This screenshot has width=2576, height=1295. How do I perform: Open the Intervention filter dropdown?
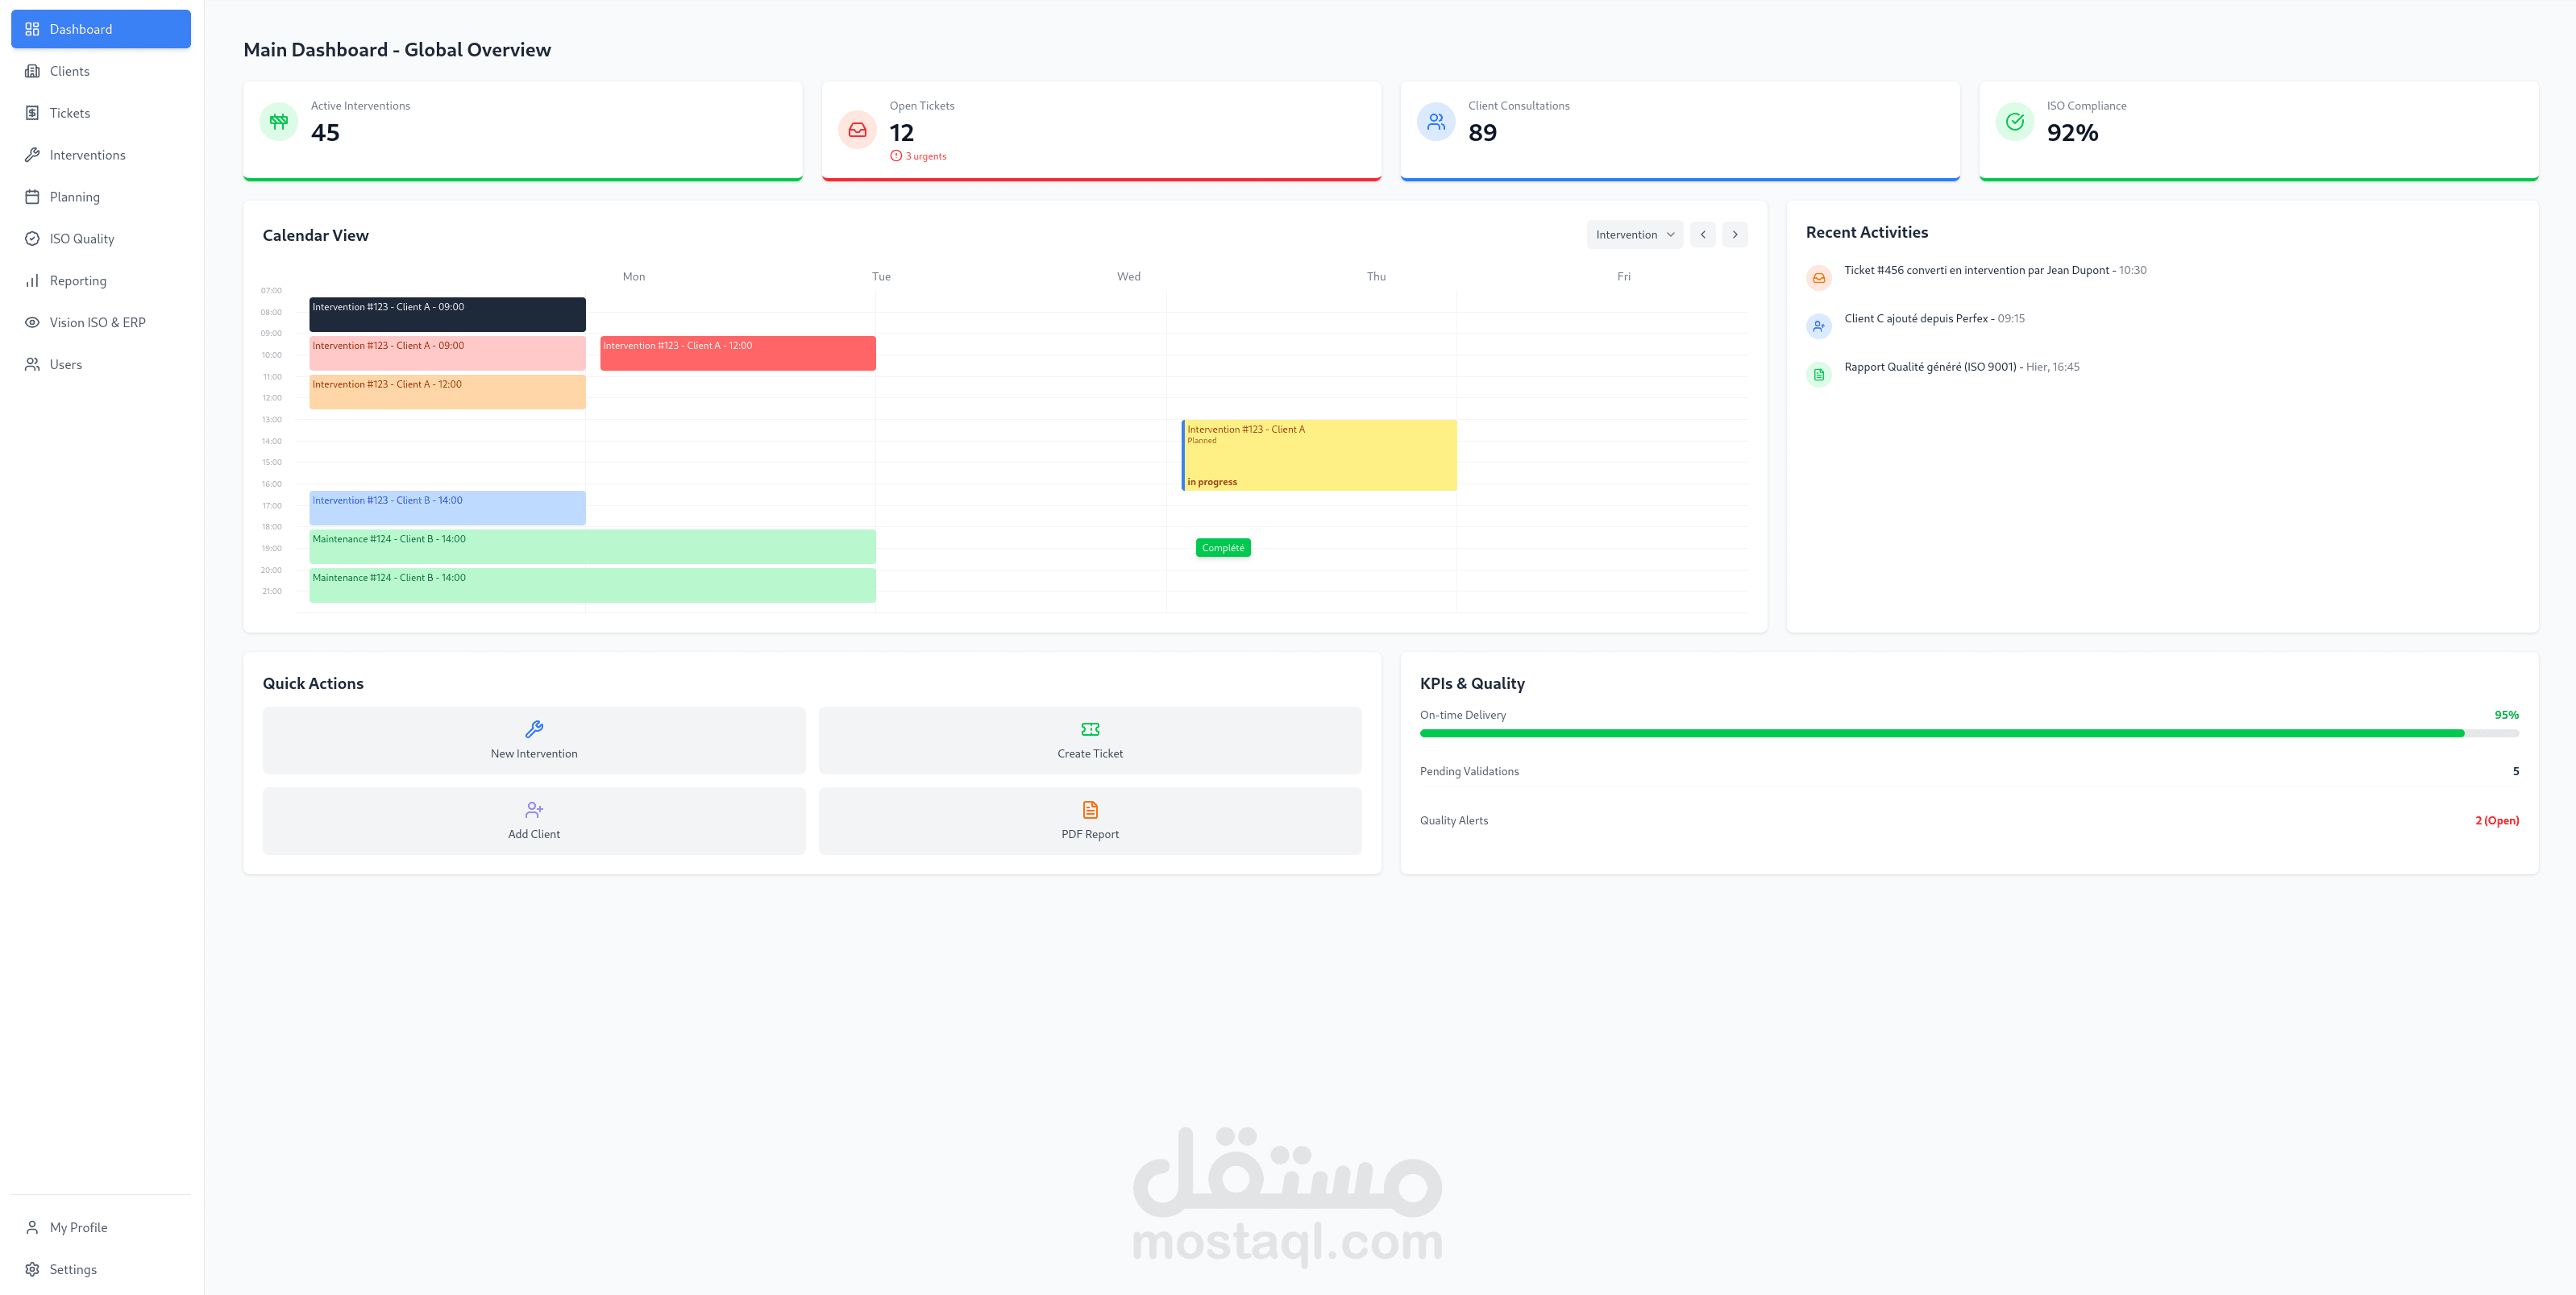click(1635, 235)
